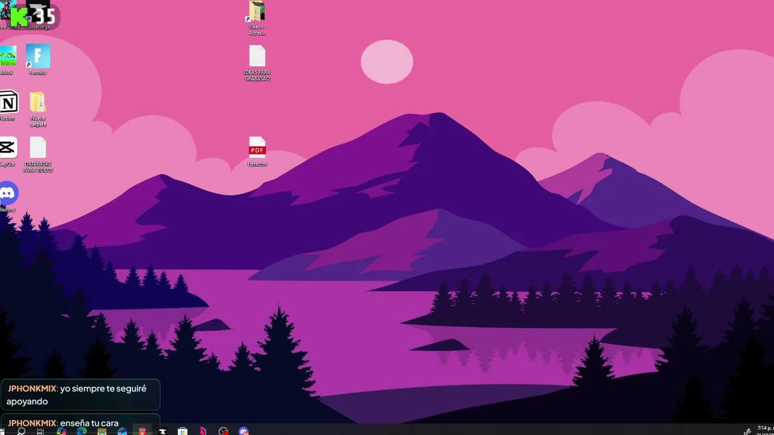Click the taskbar Search magnifier icon
The height and width of the screenshot is (435, 774).
click(x=21, y=431)
